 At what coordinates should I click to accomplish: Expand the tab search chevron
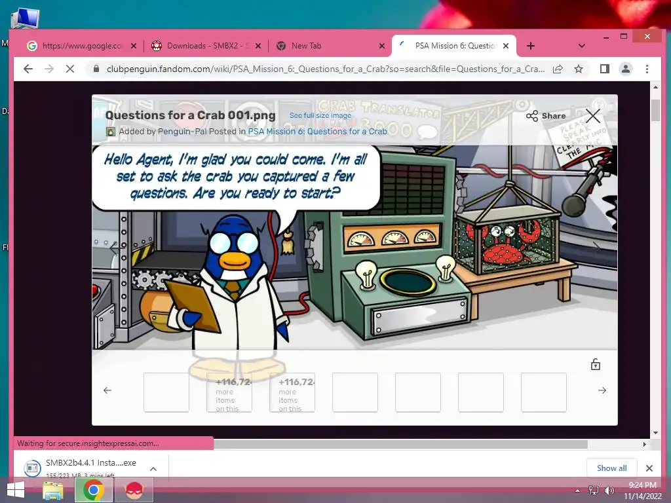(x=582, y=46)
